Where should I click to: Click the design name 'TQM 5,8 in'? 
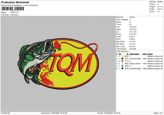[x=14, y=12]
